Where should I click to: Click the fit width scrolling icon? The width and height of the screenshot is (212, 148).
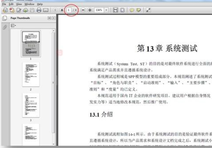pyautogui.click(x=115, y=10)
